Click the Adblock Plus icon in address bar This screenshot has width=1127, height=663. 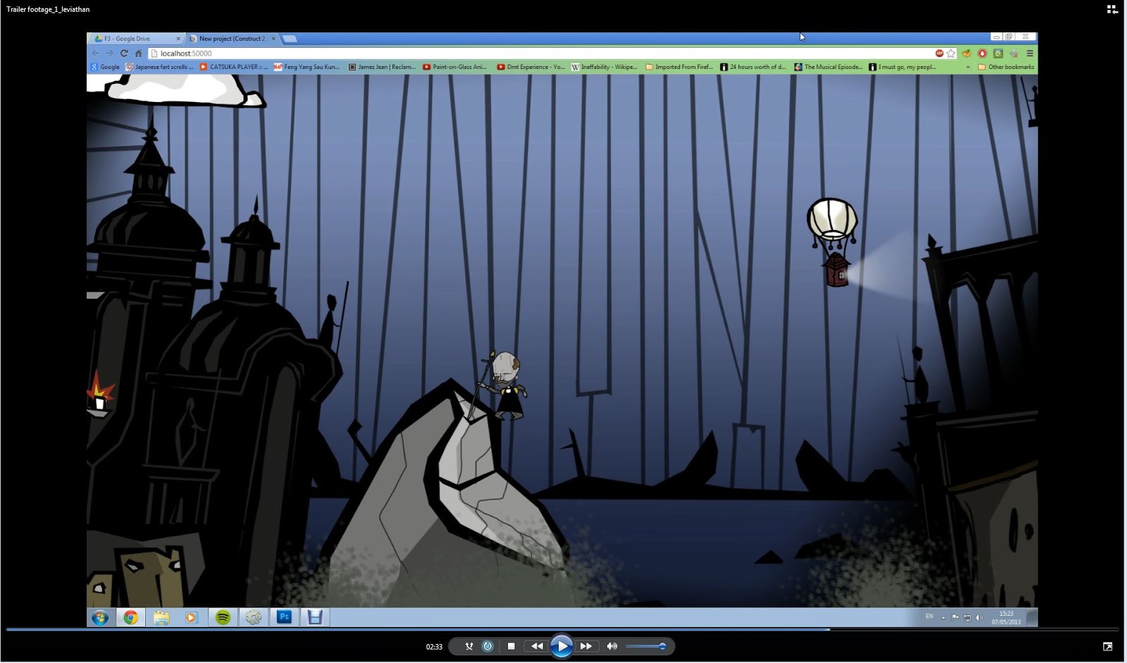[x=940, y=53]
